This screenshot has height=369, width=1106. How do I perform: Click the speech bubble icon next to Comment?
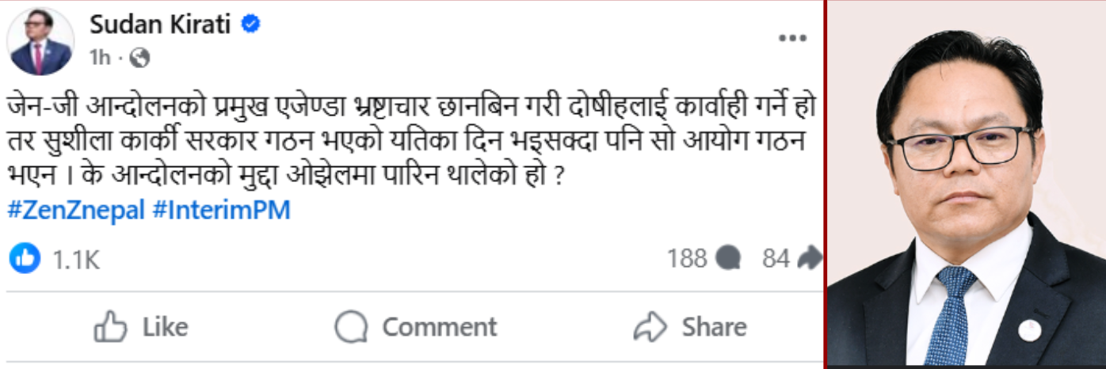point(351,326)
